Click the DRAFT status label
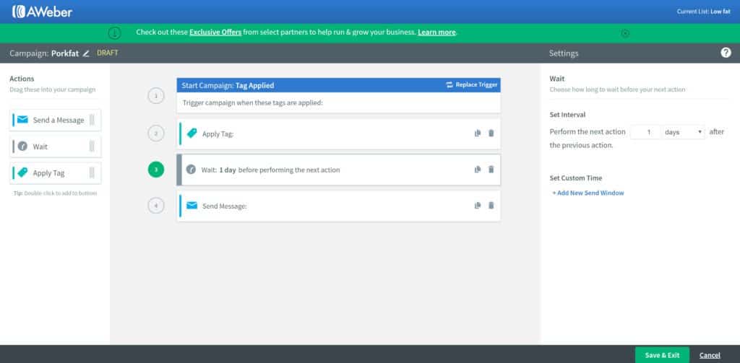 [x=108, y=53]
